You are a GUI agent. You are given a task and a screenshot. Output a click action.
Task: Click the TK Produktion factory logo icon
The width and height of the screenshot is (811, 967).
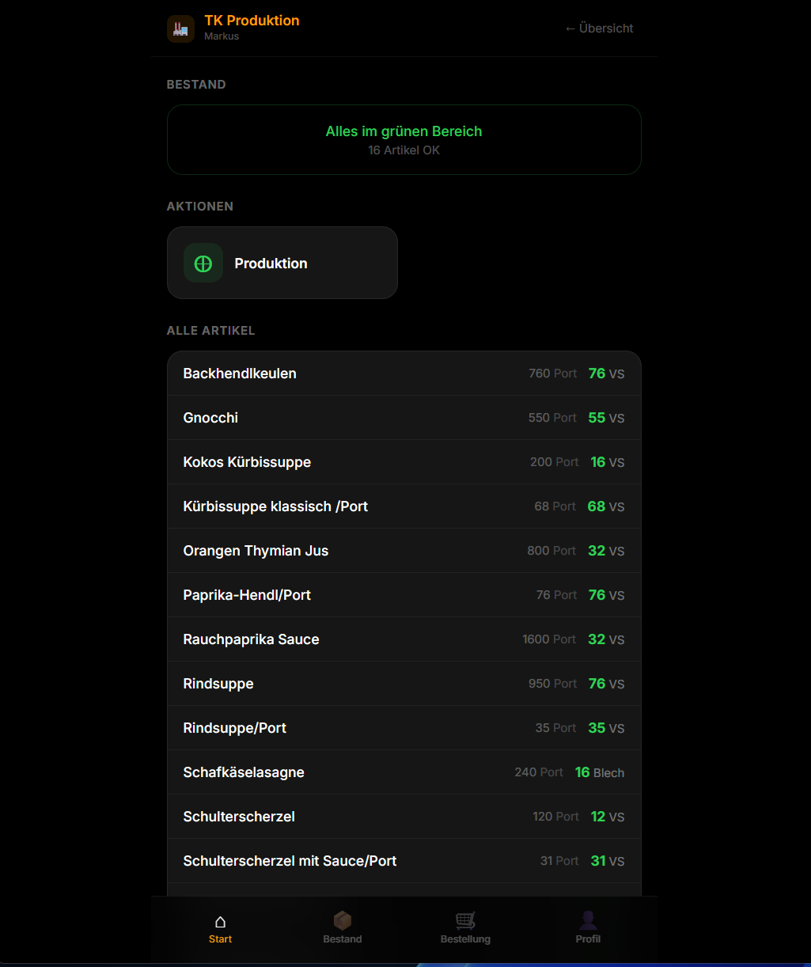coord(180,29)
